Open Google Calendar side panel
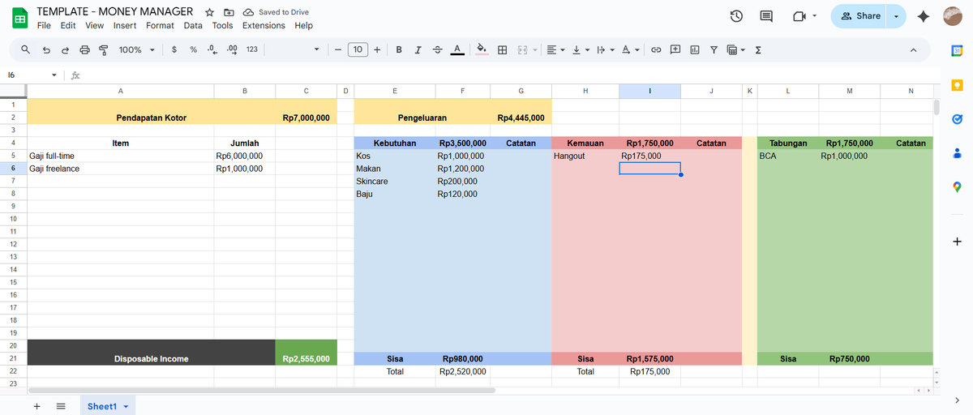This screenshot has width=973, height=415. pos(957,50)
